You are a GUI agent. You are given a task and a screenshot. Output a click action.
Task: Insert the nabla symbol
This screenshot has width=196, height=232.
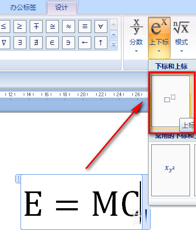[4, 43]
